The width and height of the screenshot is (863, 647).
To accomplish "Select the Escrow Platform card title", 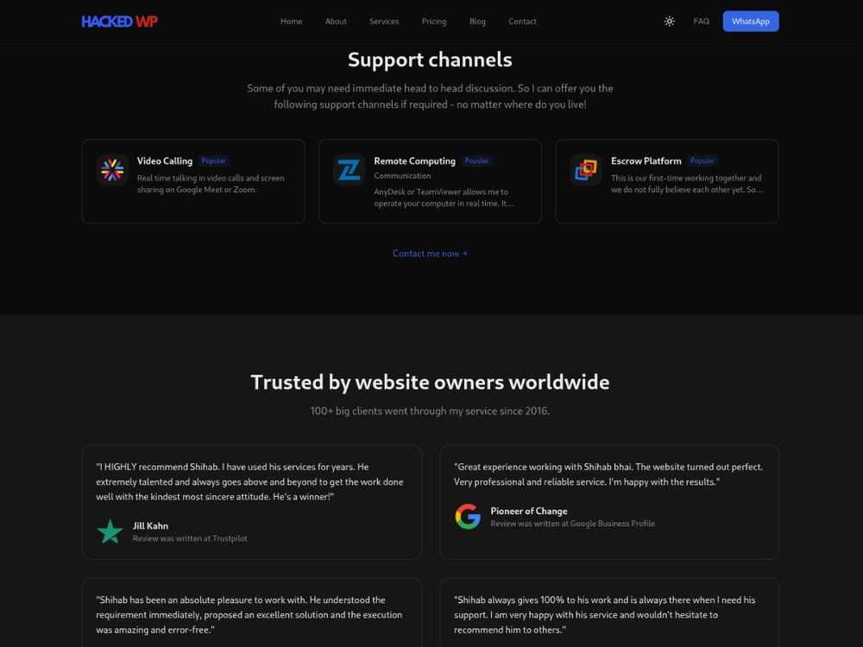I will pyautogui.click(x=646, y=160).
